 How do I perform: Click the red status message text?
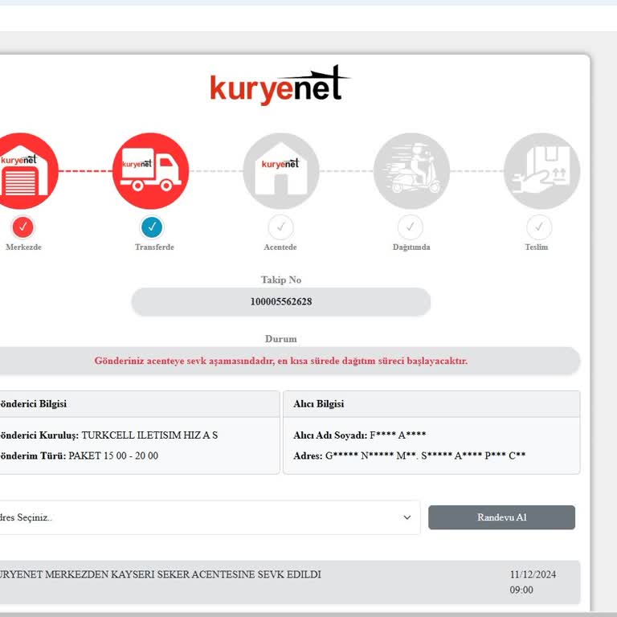(x=281, y=361)
